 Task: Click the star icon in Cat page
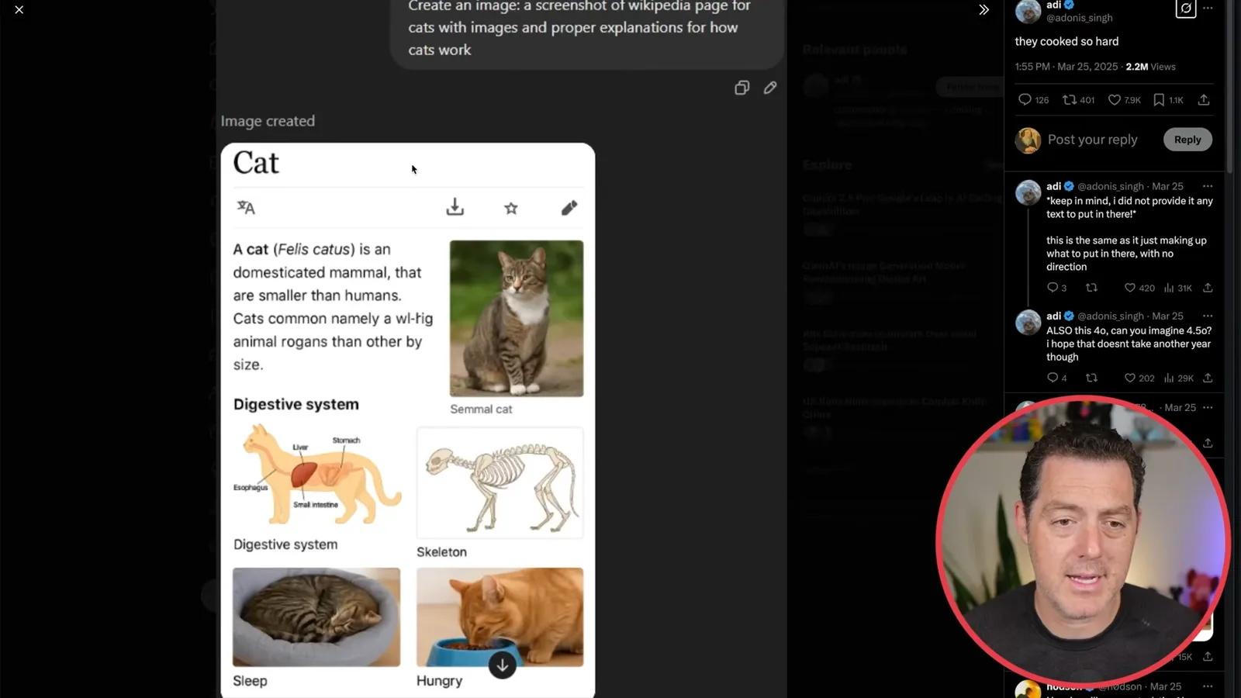511,208
